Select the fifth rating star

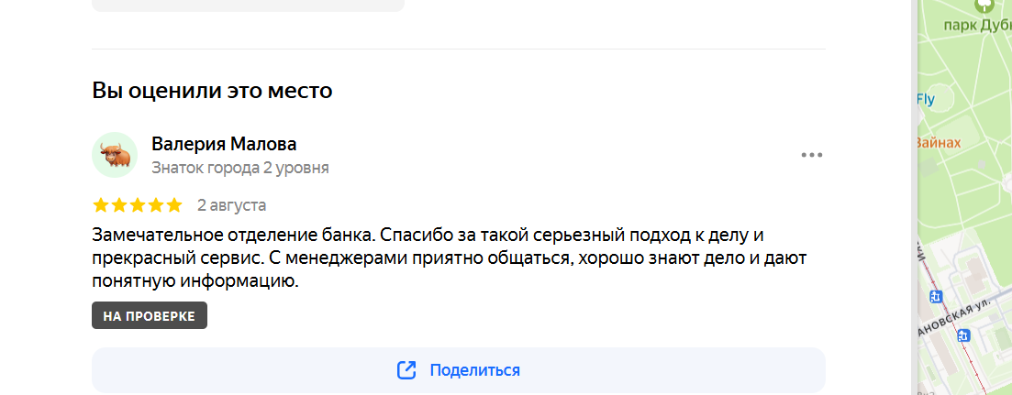point(174,205)
